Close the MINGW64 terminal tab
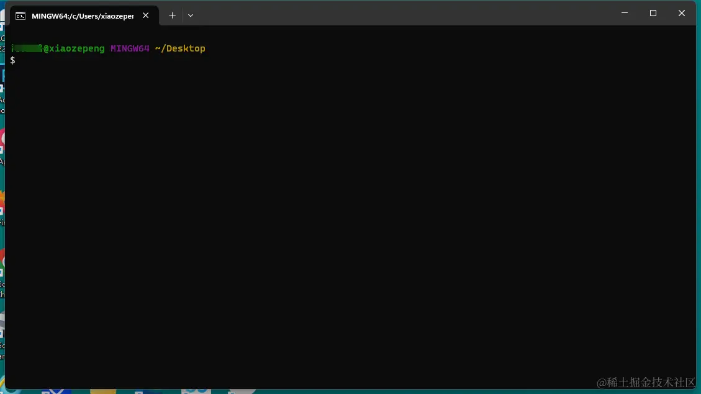The height and width of the screenshot is (394, 701). [146, 16]
